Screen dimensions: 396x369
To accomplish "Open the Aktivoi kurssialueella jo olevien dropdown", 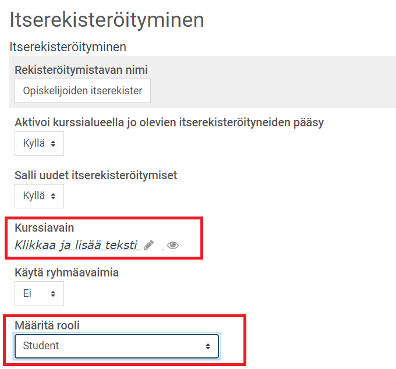I will [39, 143].
